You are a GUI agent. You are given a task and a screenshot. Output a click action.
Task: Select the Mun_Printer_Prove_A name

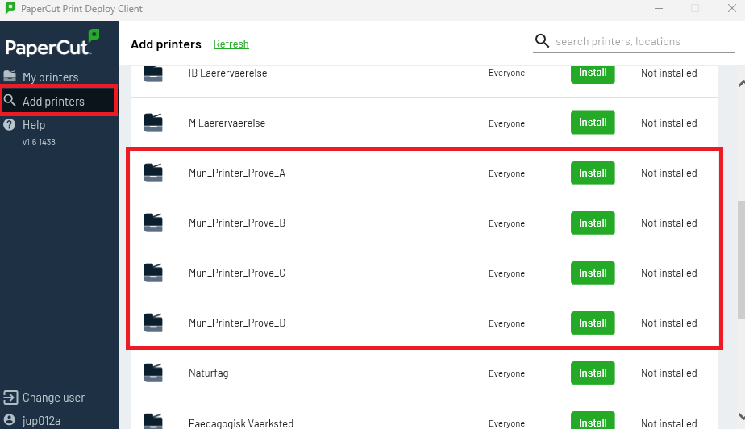coord(236,173)
